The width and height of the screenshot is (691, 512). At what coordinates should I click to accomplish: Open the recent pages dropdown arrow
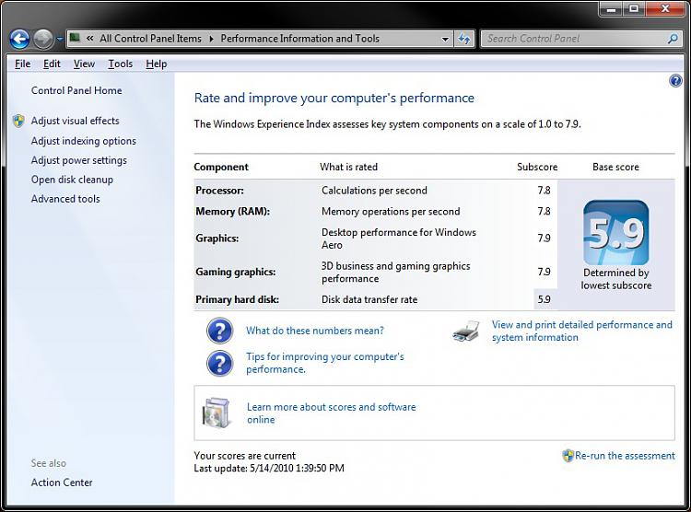click(60, 40)
